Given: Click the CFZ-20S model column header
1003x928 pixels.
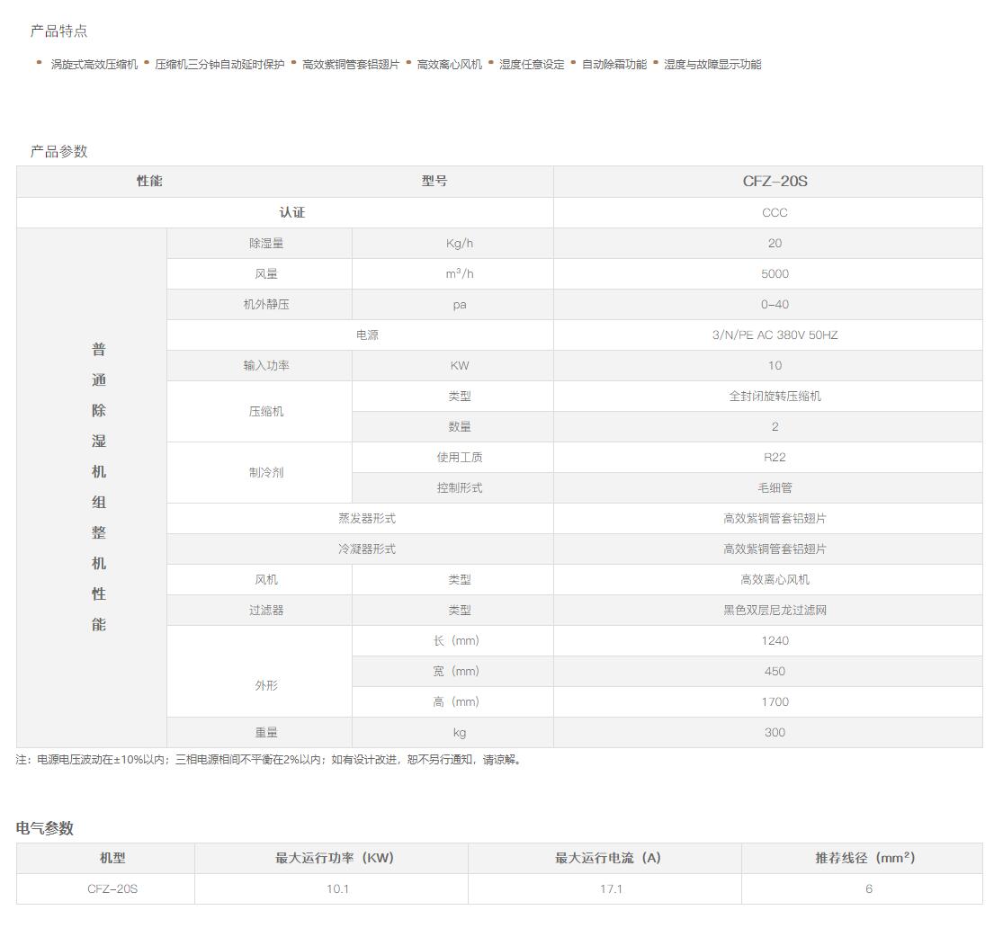Looking at the screenshot, I should coord(775,182).
